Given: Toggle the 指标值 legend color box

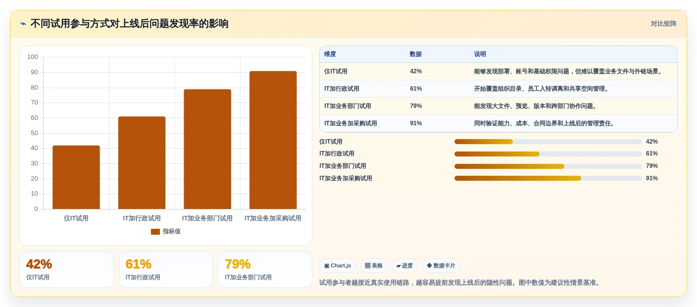Looking at the screenshot, I should tap(155, 232).
